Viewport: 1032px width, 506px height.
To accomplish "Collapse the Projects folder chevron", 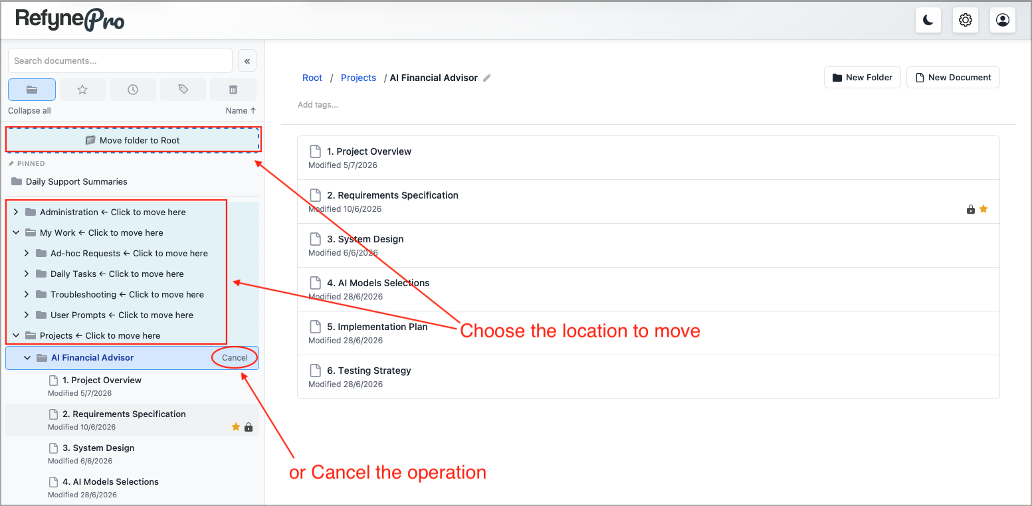I will click(x=17, y=335).
